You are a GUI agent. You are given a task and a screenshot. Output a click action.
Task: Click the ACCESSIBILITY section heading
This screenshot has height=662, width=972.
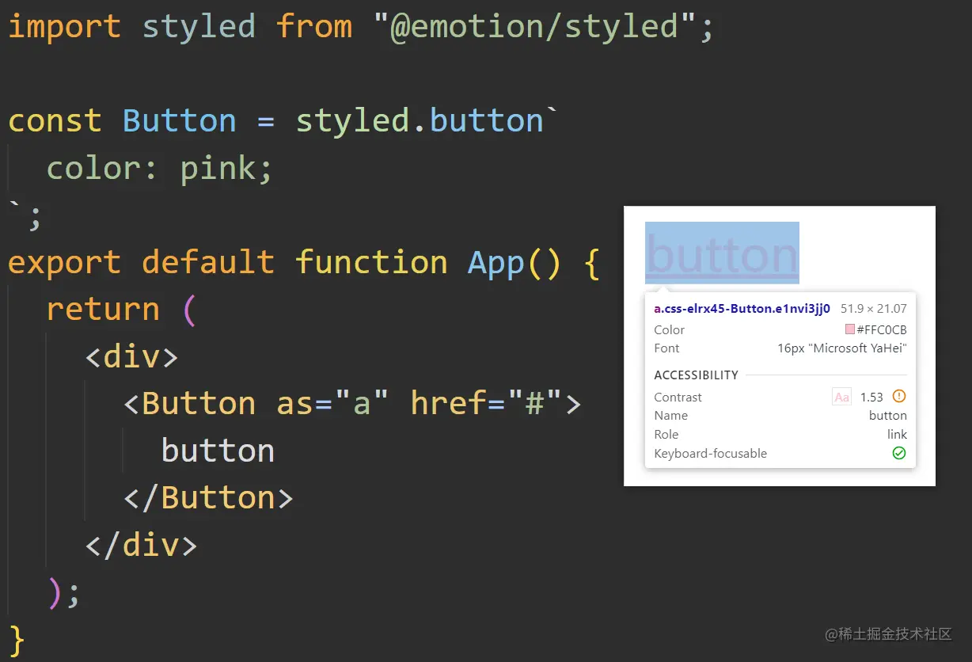point(696,375)
